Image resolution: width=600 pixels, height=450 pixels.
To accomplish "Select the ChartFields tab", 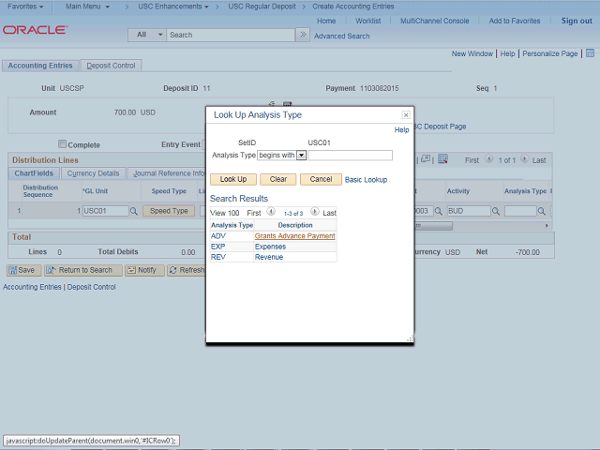I will tap(34, 173).
